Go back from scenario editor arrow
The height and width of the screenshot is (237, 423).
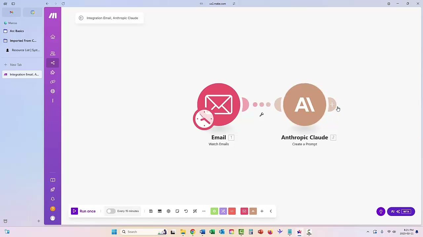[x=81, y=18]
